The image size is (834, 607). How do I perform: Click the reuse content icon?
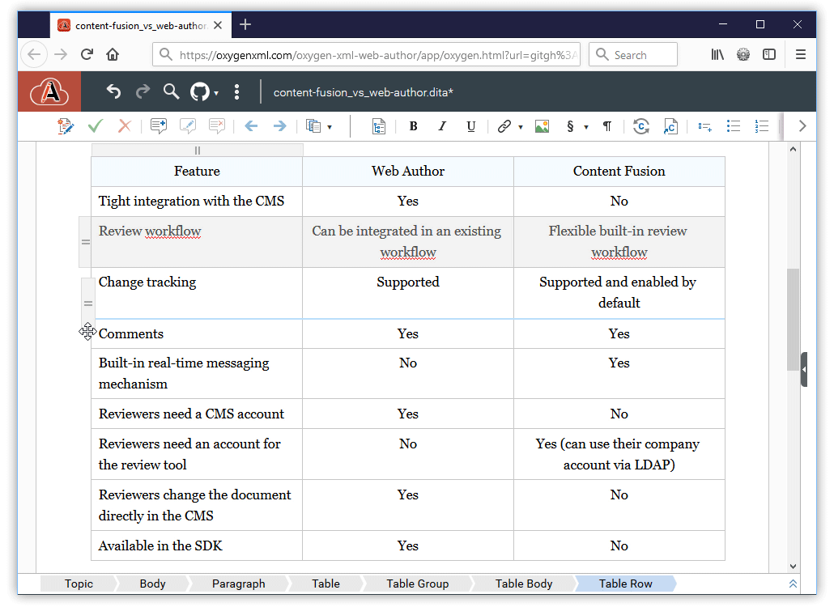coord(641,126)
